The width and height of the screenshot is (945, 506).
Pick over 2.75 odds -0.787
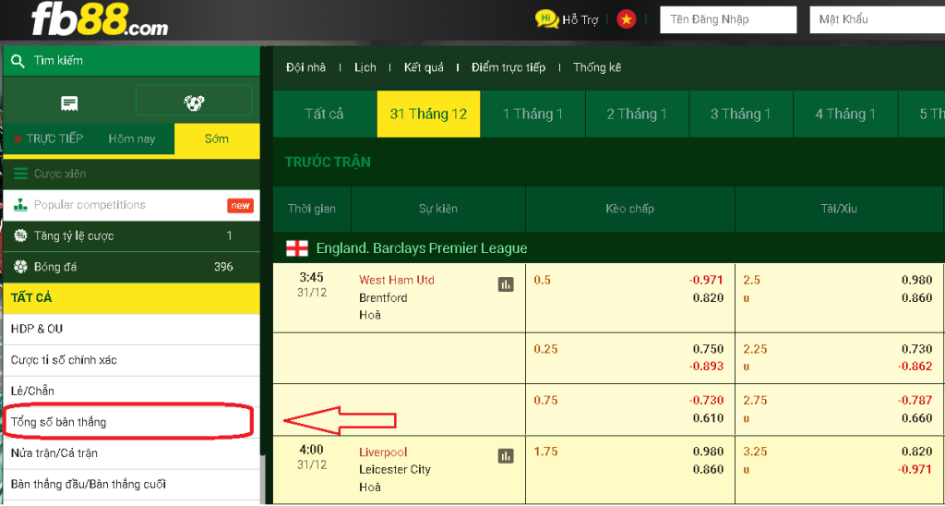tap(915, 401)
